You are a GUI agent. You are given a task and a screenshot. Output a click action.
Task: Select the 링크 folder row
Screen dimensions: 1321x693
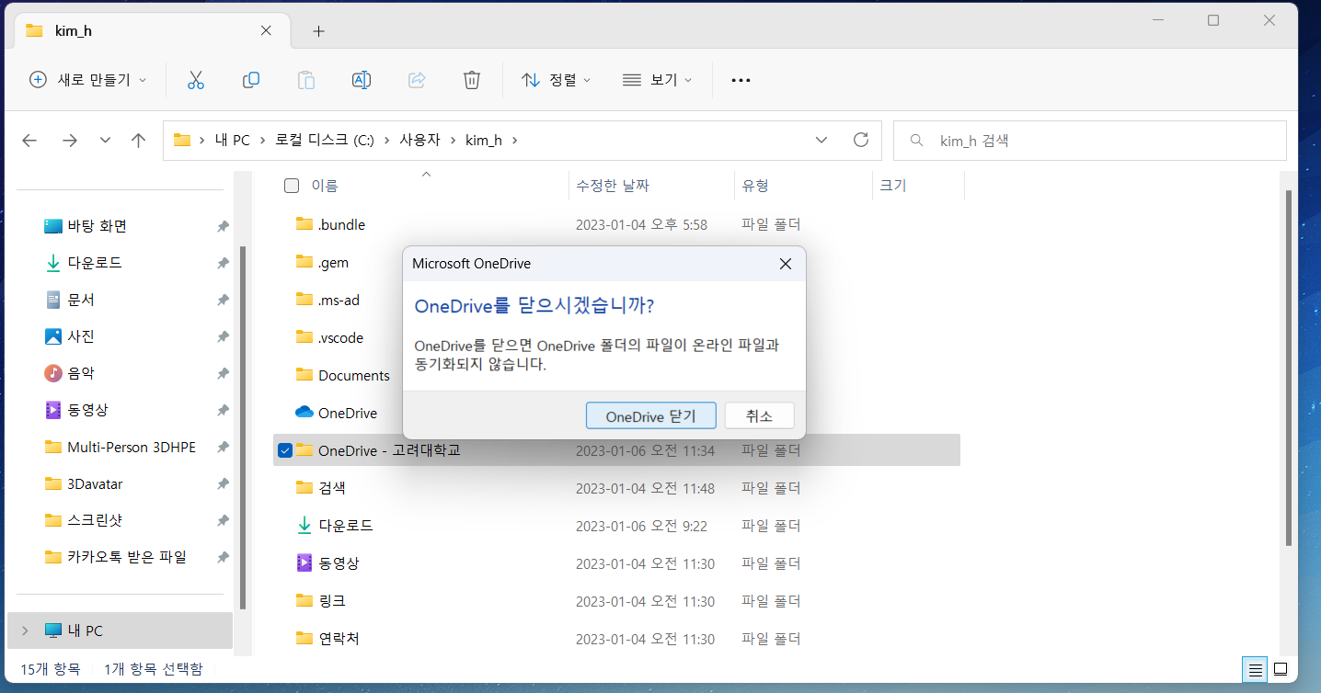point(616,600)
